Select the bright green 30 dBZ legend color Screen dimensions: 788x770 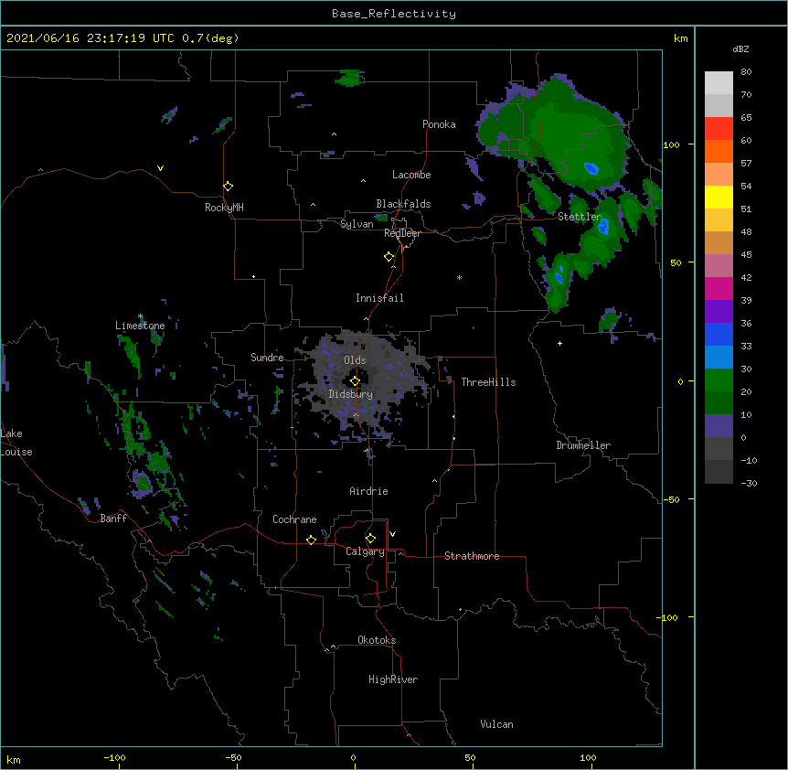click(719, 380)
